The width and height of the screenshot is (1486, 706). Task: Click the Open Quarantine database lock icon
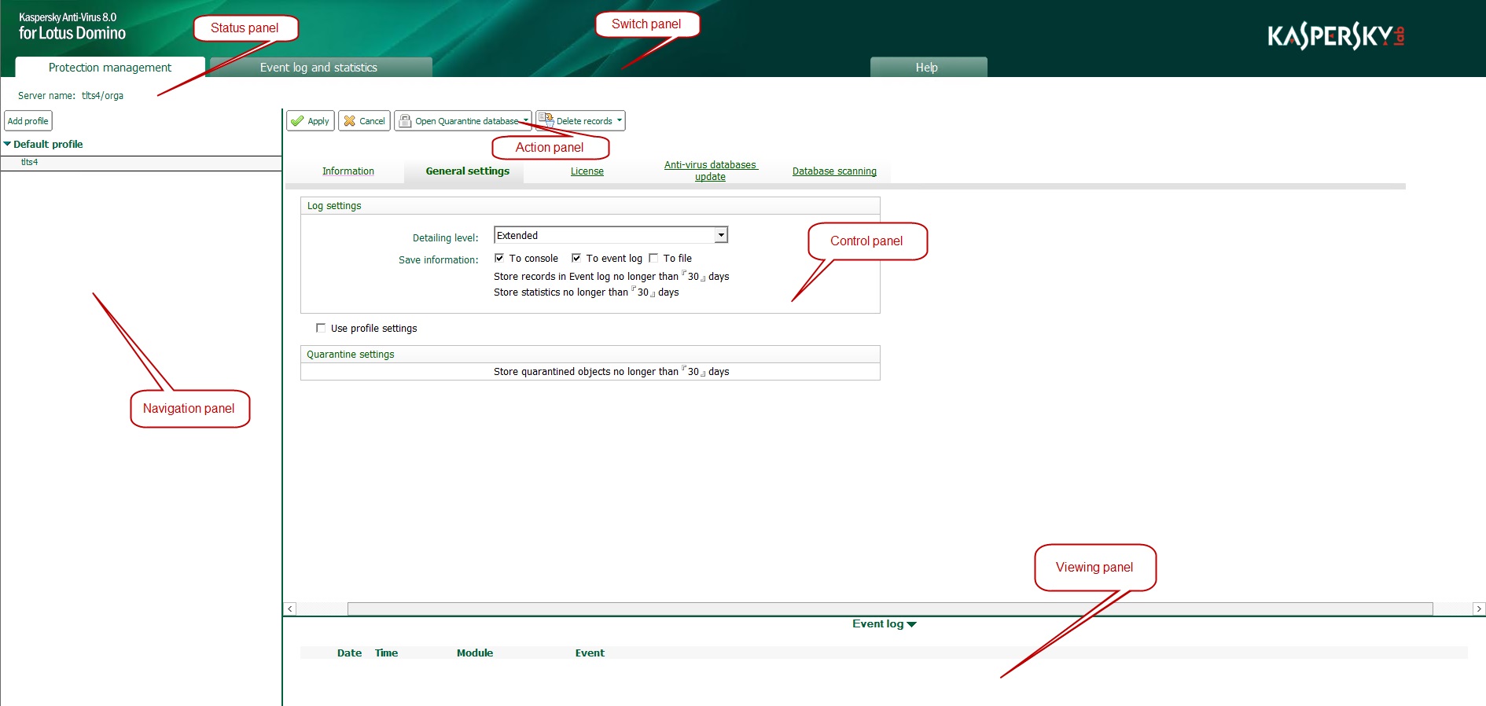[405, 121]
